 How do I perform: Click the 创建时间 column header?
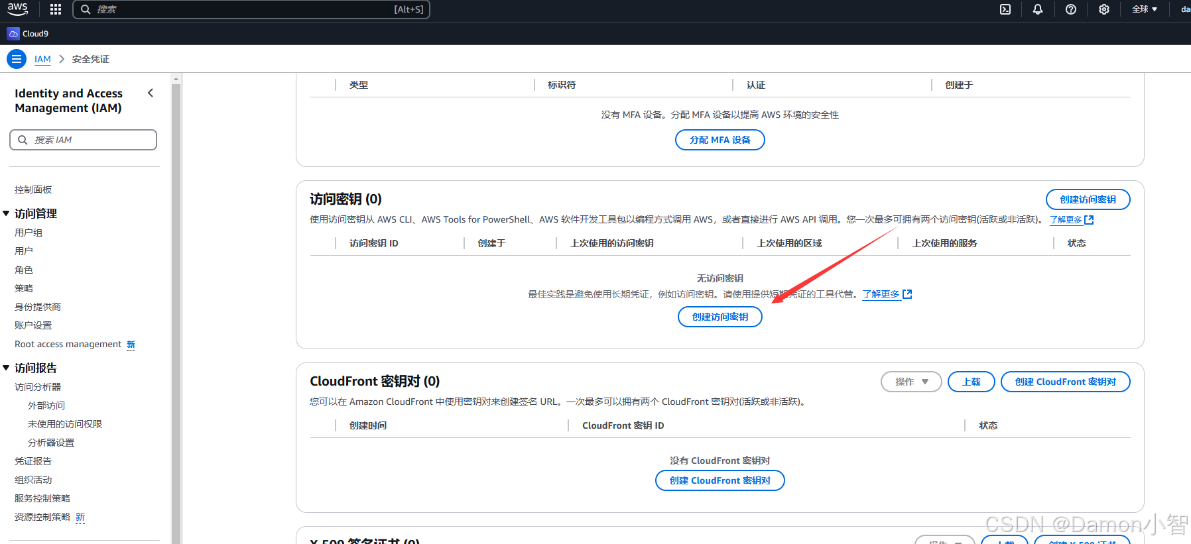coord(368,425)
